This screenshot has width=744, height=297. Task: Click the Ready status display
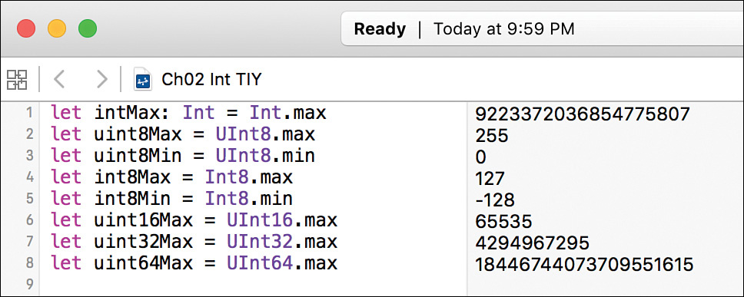tap(380, 29)
